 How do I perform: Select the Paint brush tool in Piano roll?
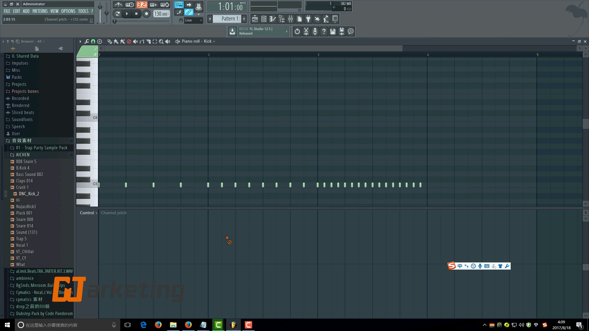coord(116,41)
